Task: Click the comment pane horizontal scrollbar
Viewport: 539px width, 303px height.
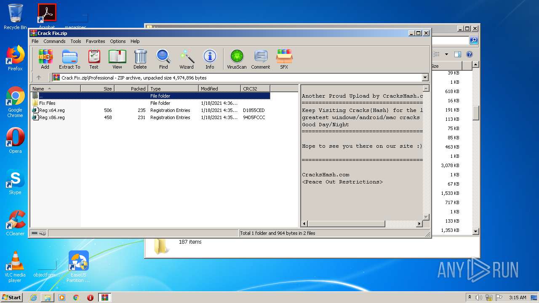Action: click(347, 224)
